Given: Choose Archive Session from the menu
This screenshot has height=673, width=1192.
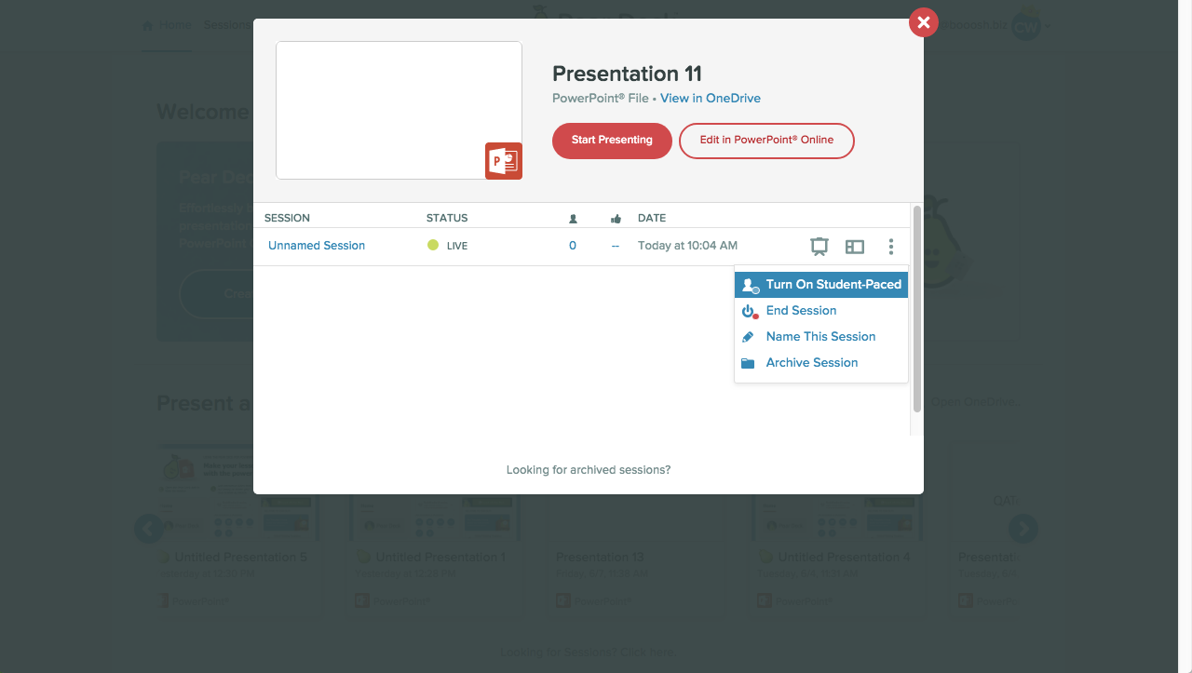Looking at the screenshot, I should tap(821, 363).
